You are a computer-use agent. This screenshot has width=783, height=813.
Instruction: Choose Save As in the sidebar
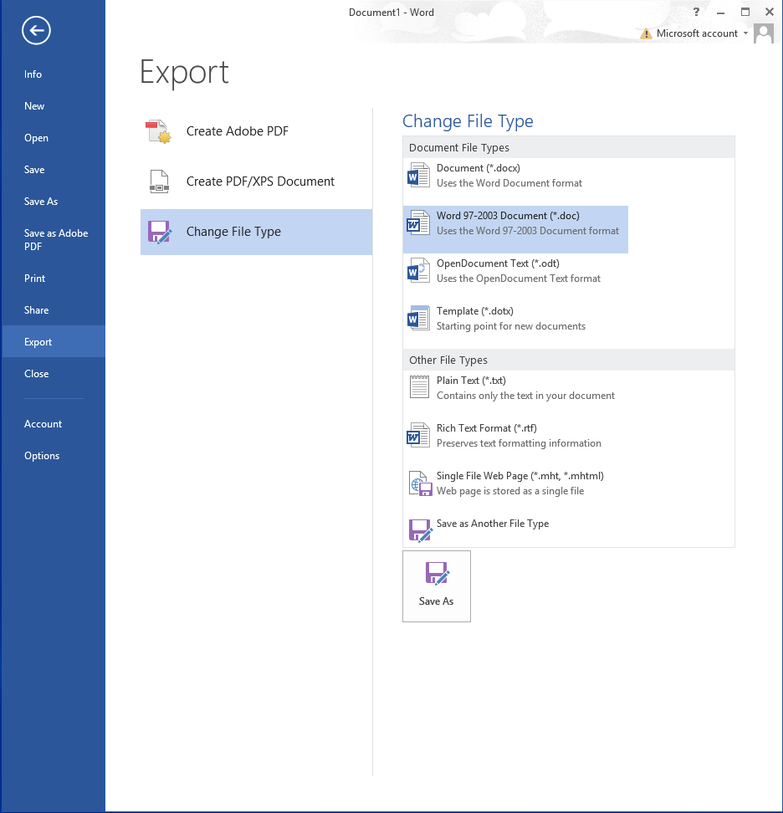(54, 202)
